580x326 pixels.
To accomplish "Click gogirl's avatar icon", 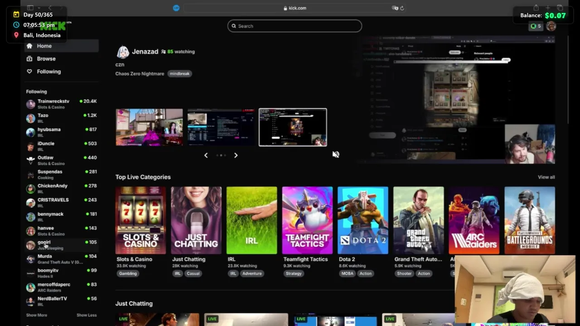I will click(x=30, y=245).
